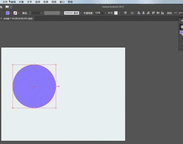The height and width of the screenshot is (144, 183).
Task: Click the gradient preview thumbnail in floating panel
Action: [181, 27]
